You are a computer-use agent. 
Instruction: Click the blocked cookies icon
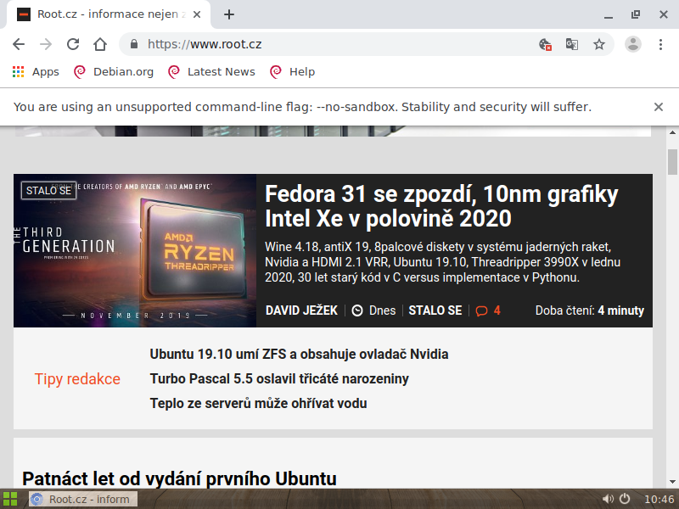pos(544,44)
